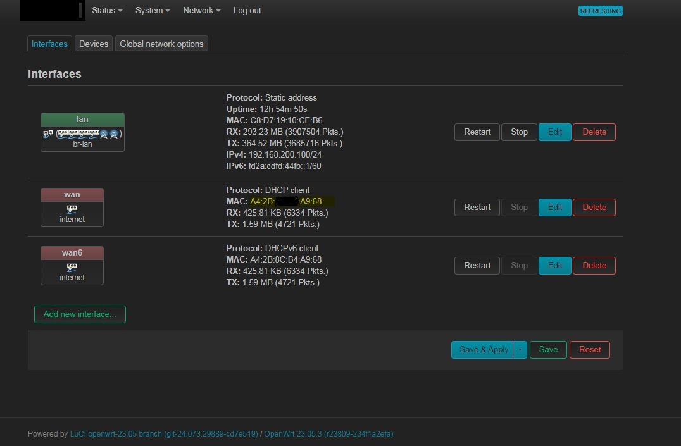Viewport: 681px width, 446px height.
Task: Open the Network navigation menu
Action: pos(201,11)
